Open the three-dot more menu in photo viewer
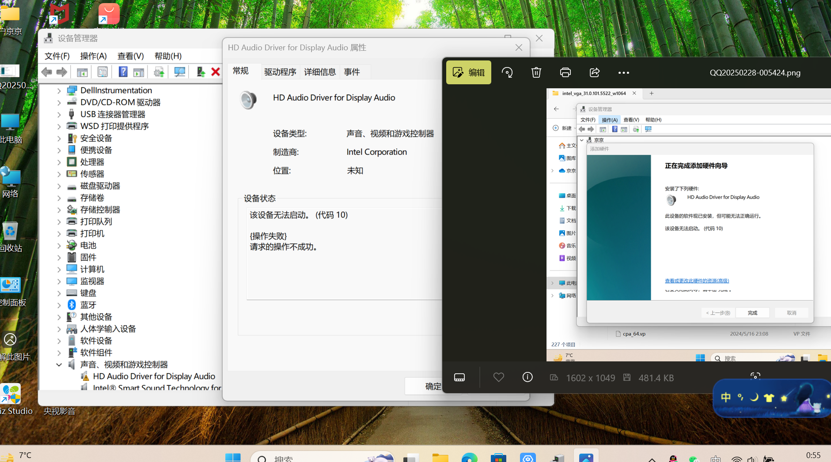 tap(624, 73)
